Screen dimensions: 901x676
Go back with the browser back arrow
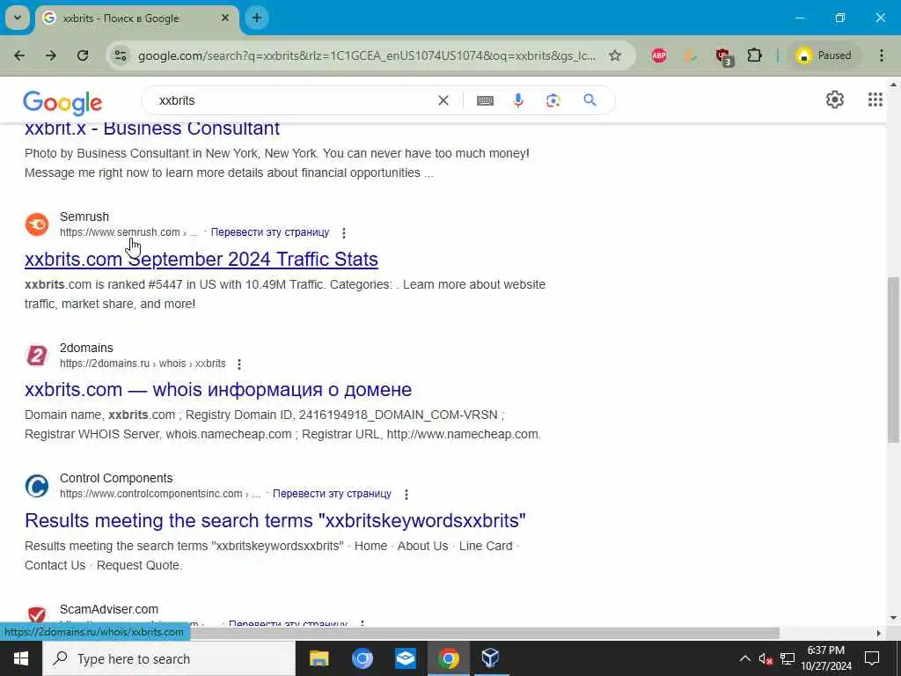click(19, 55)
